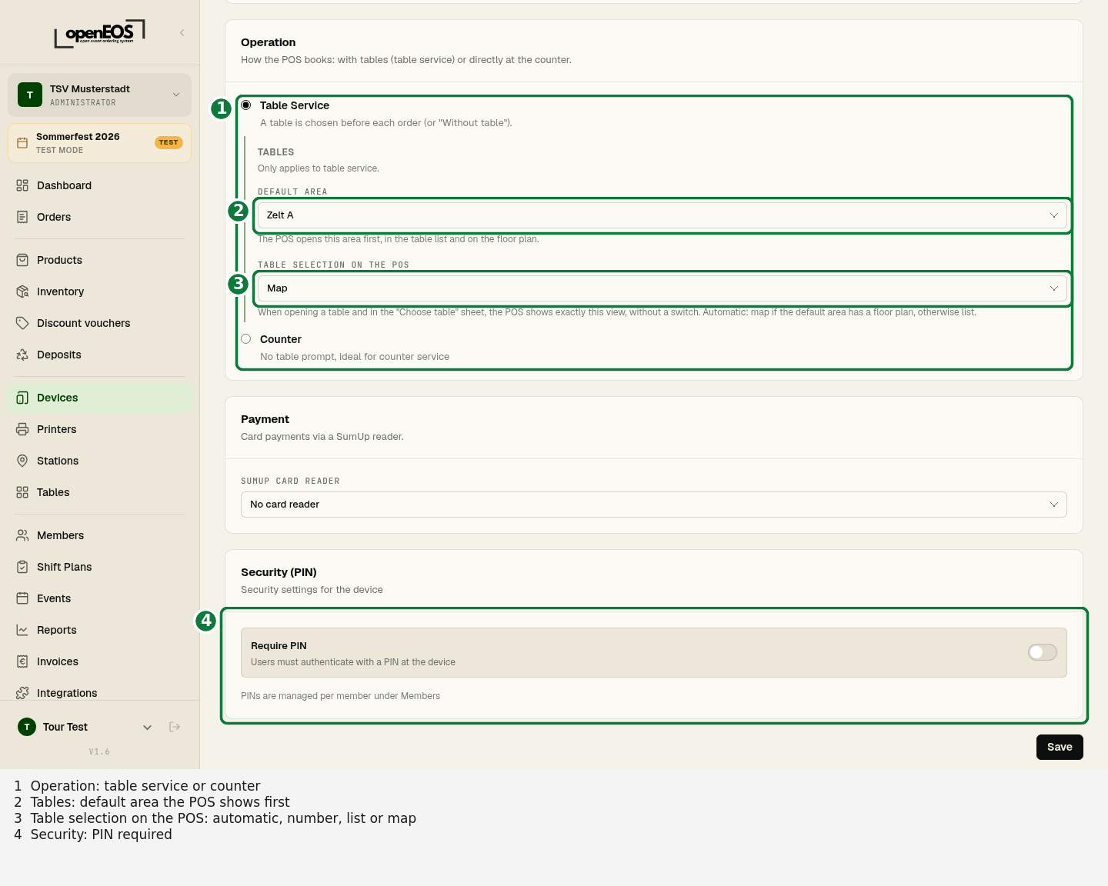Collapse the sidebar with the chevron
The height and width of the screenshot is (886, 1108).
pos(182,32)
